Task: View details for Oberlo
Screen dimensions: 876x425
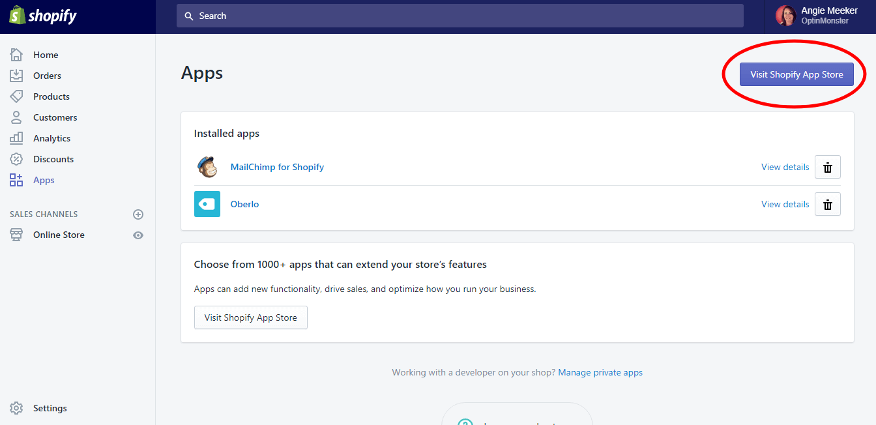Action: [785, 204]
